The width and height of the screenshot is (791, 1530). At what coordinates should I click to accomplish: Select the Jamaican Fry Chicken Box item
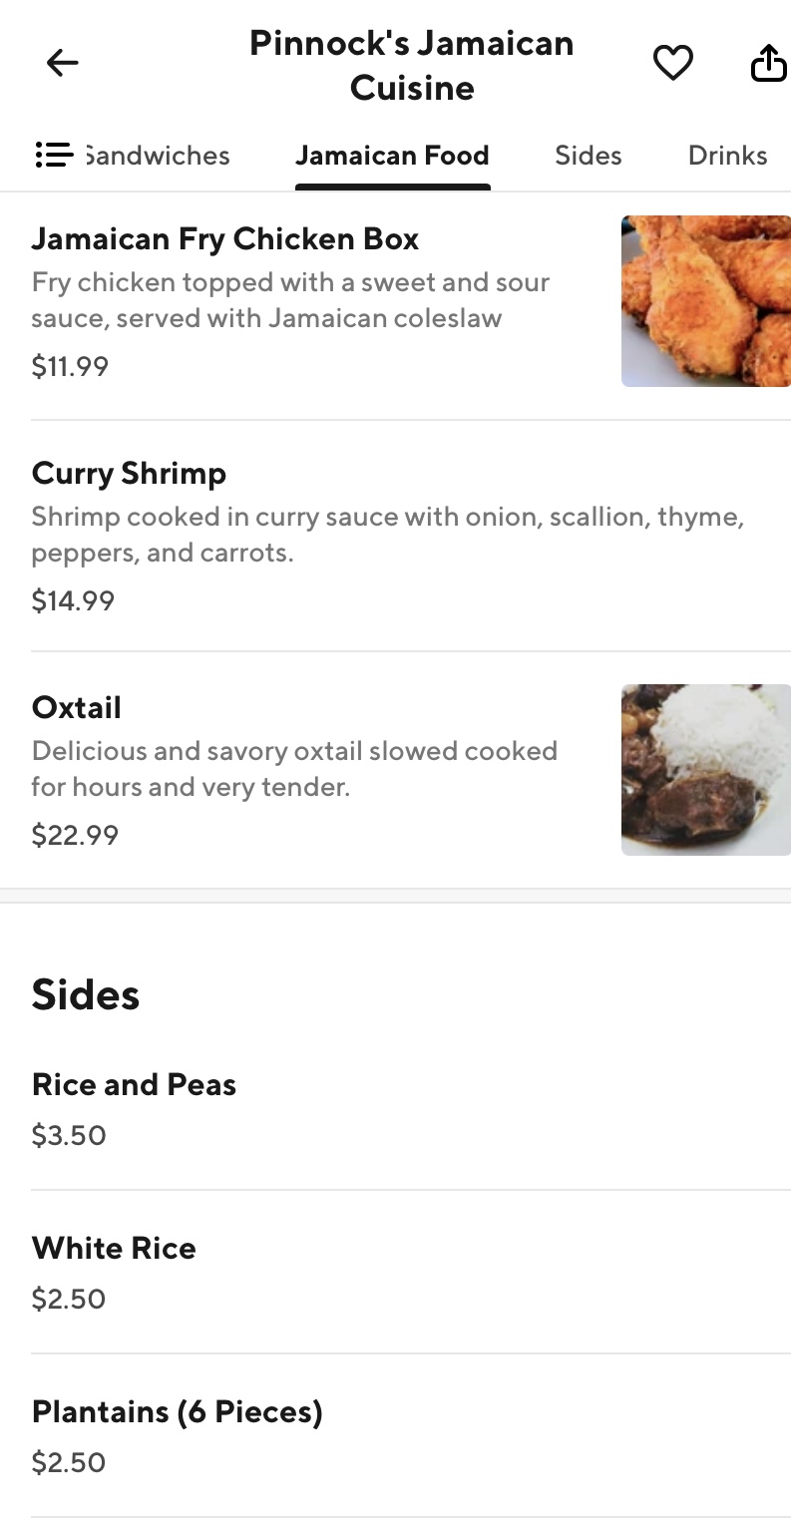[225, 239]
